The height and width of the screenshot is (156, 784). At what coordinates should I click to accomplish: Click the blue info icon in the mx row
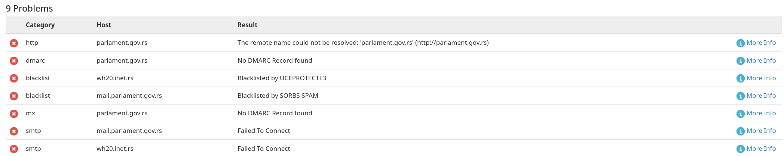740,113
